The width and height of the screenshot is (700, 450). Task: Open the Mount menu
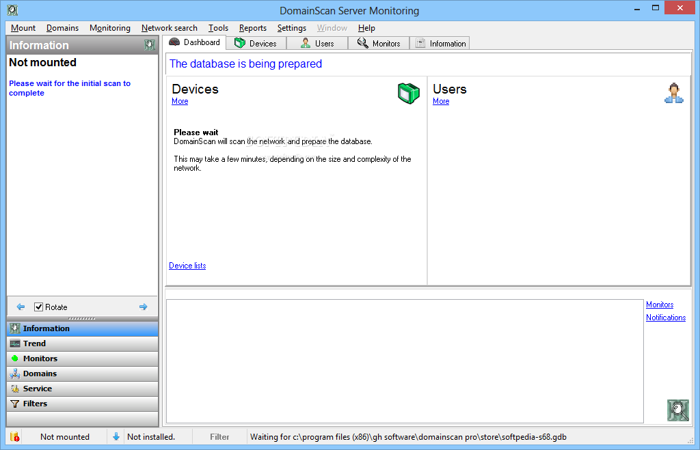[x=23, y=27]
